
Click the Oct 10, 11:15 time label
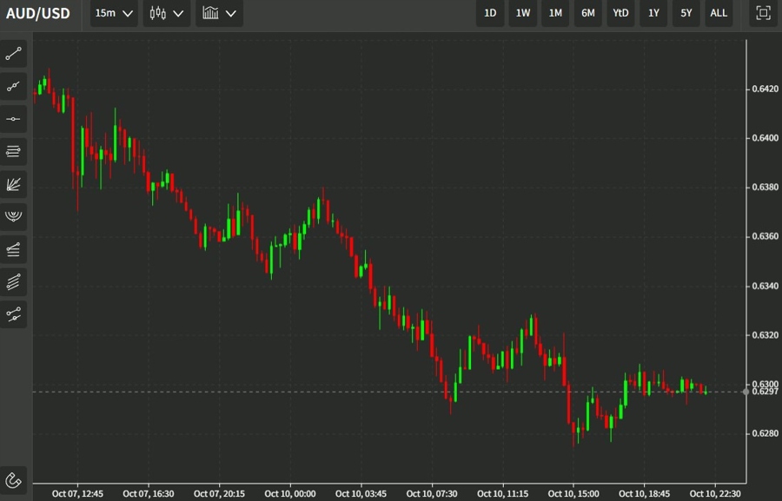[502, 493]
